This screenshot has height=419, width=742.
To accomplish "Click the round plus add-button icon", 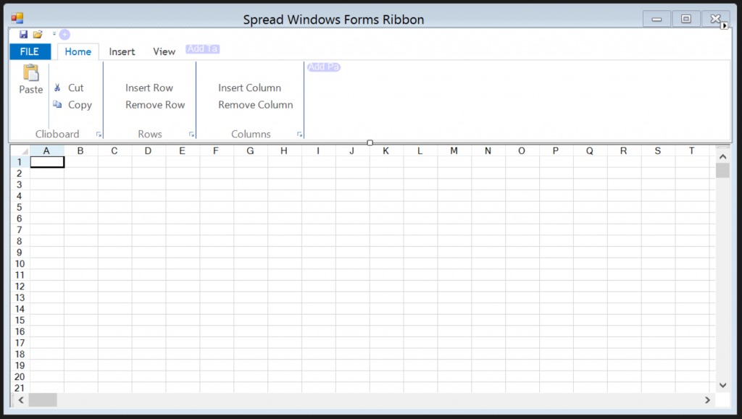I will pos(64,35).
